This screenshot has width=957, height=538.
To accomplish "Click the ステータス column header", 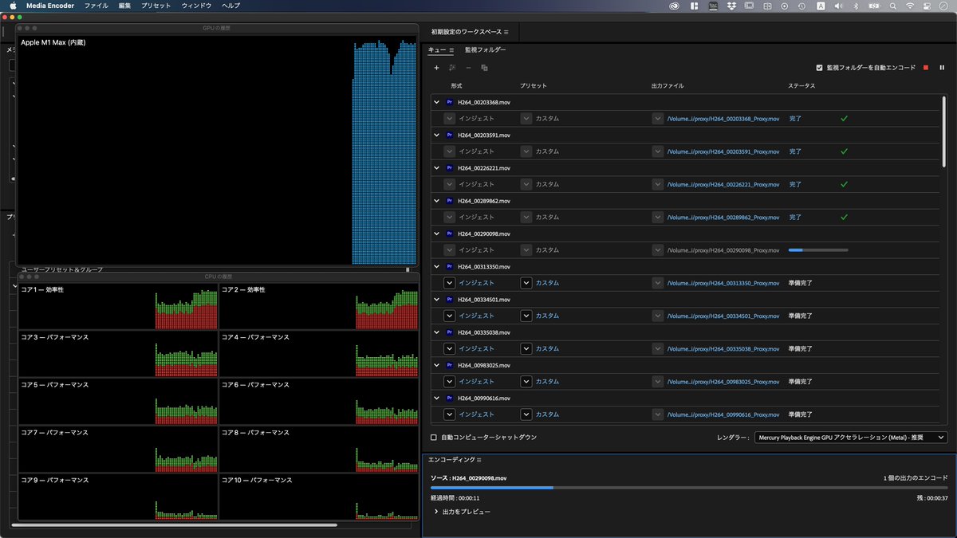I will pos(801,85).
